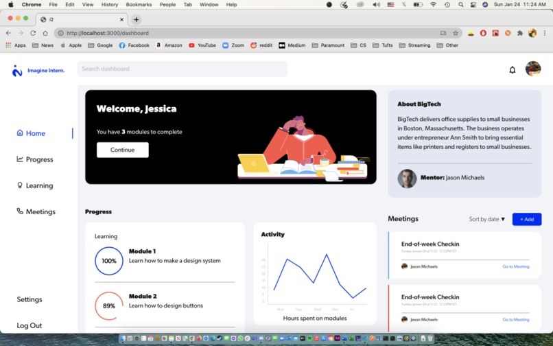Open the Paramount bookmark folder
Viewport: 553px width, 346px height.
(328, 45)
